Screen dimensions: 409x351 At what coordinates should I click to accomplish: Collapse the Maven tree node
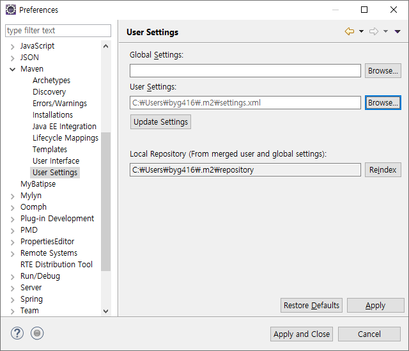12,69
